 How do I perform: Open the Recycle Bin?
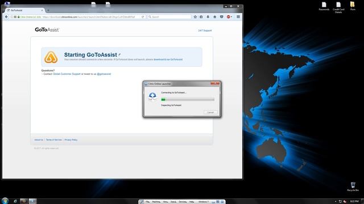(x=353, y=186)
